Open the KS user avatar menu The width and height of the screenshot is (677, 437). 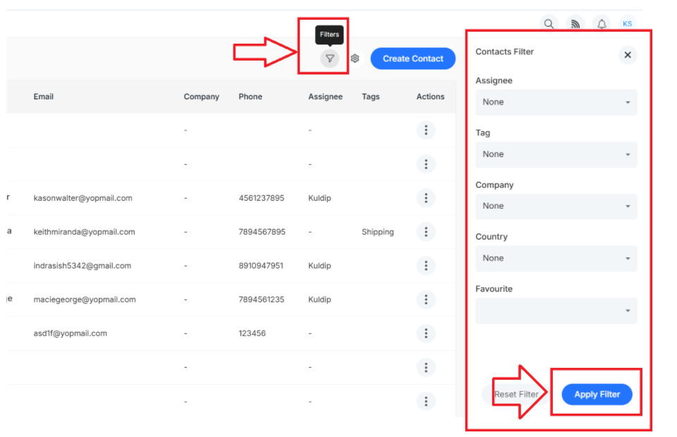[628, 24]
